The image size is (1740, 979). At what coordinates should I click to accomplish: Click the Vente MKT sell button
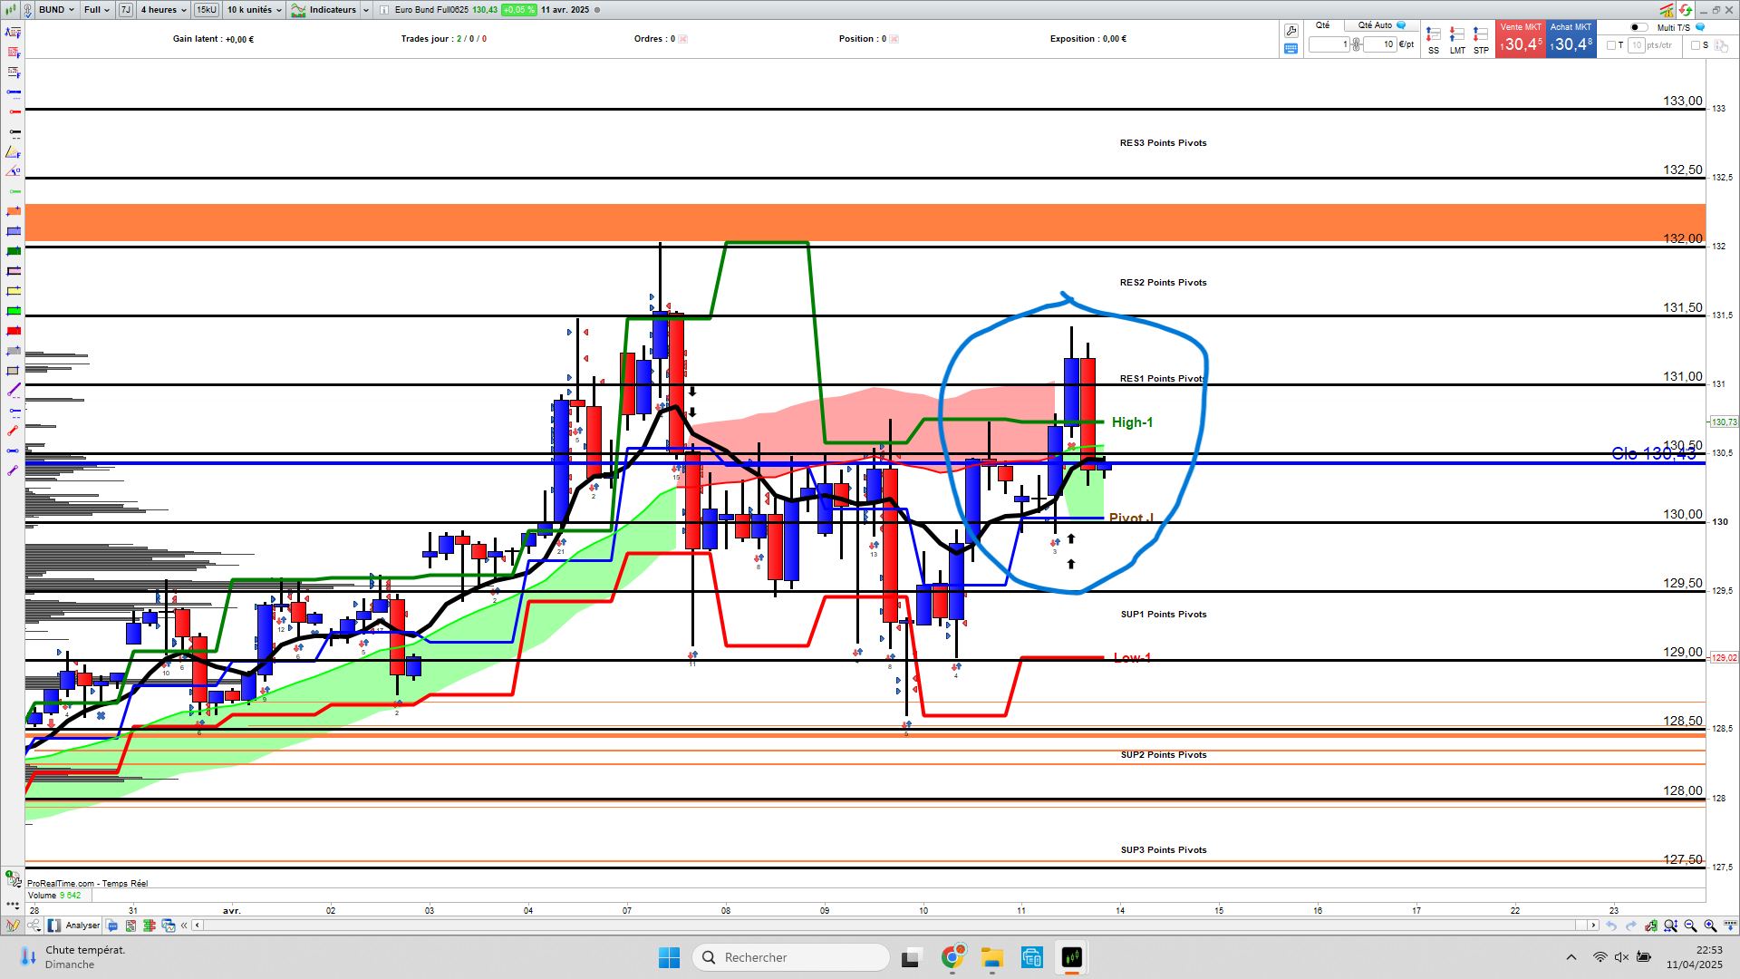click(1521, 39)
